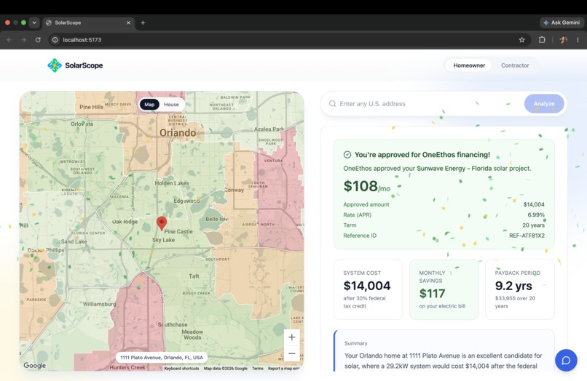This screenshot has height=381, width=587.
Task: Click the System Cost card
Action: click(368, 289)
